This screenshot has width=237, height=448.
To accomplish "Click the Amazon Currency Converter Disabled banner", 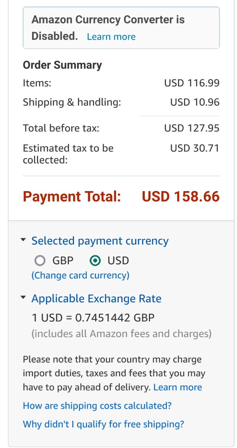I will point(121,28).
